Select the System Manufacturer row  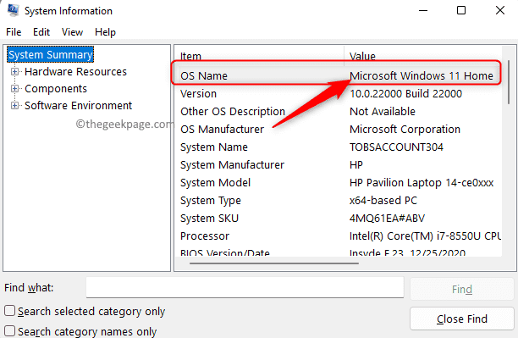tap(339, 165)
